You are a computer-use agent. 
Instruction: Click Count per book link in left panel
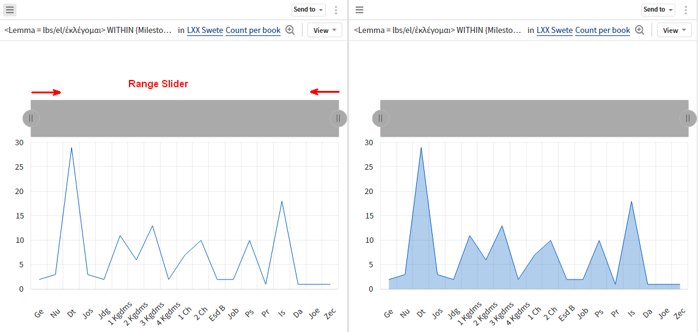click(x=253, y=31)
